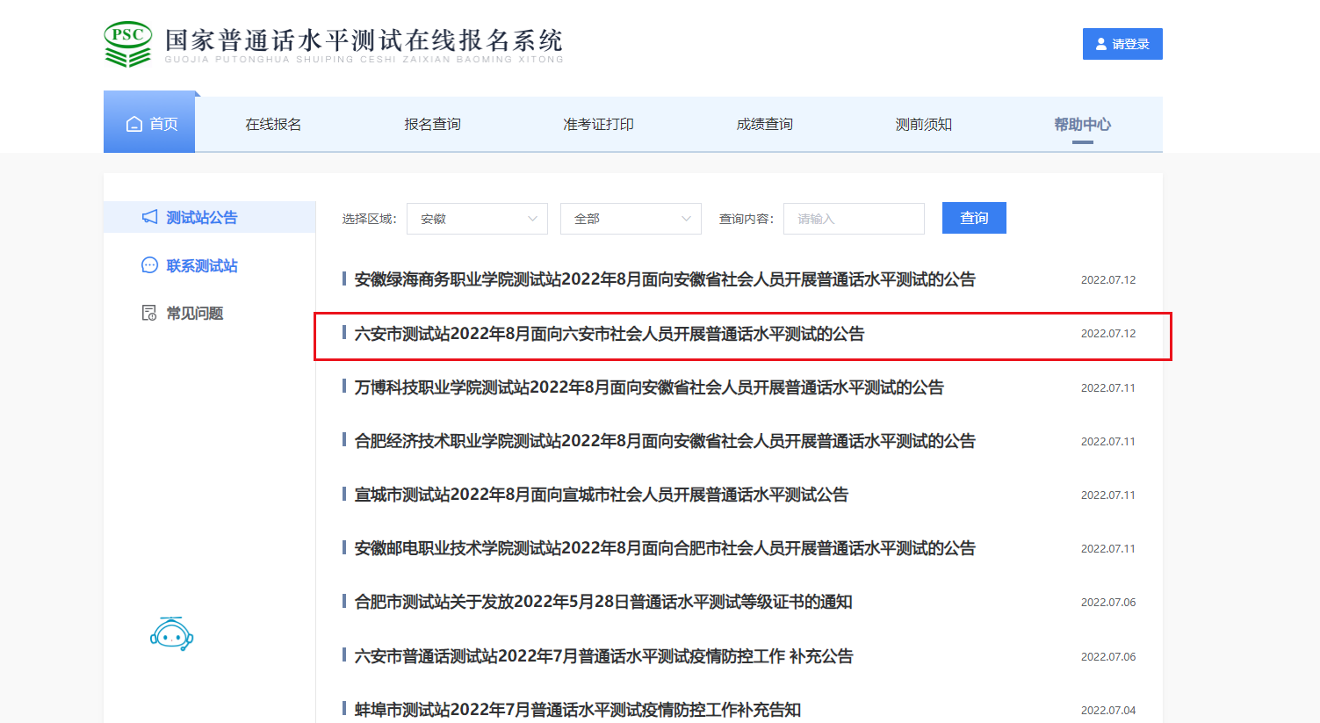
Task: Click date 2022.07.06 of 合肥市测试站 row
Action: [x=1108, y=602]
